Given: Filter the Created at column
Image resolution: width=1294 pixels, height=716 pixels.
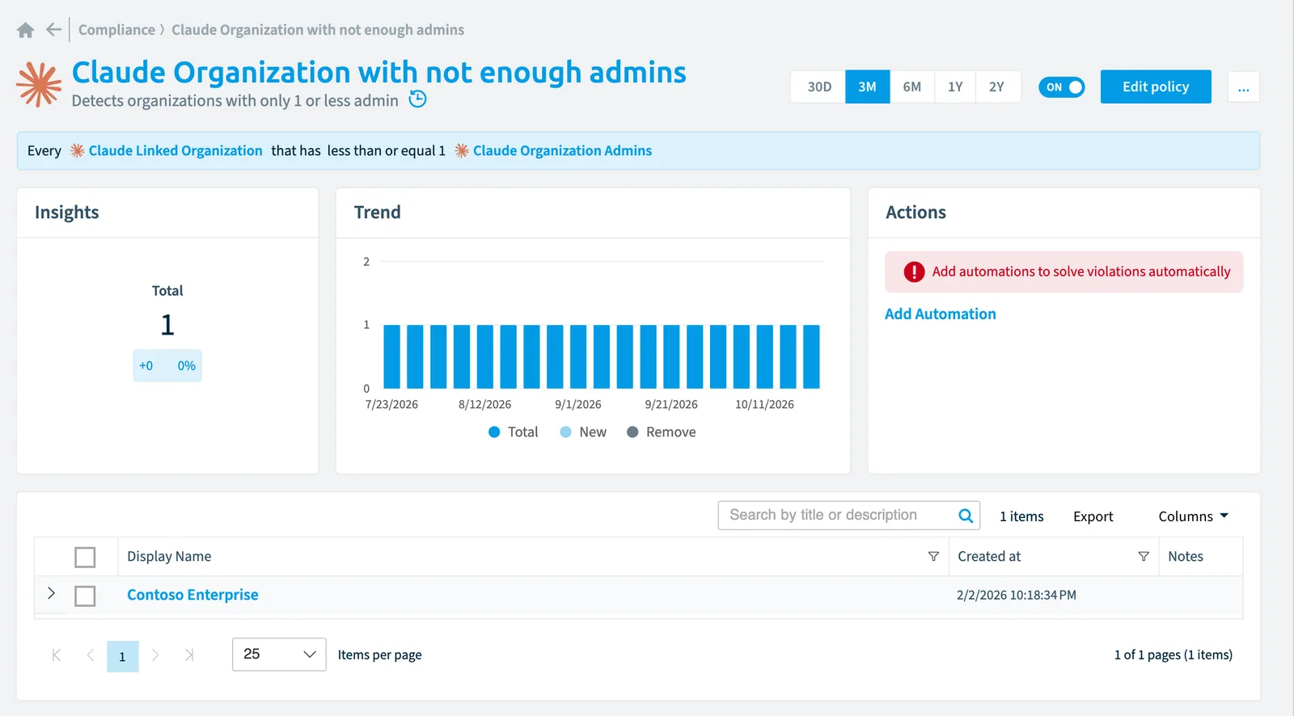Looking at the screenshot, I should 1144,556.
